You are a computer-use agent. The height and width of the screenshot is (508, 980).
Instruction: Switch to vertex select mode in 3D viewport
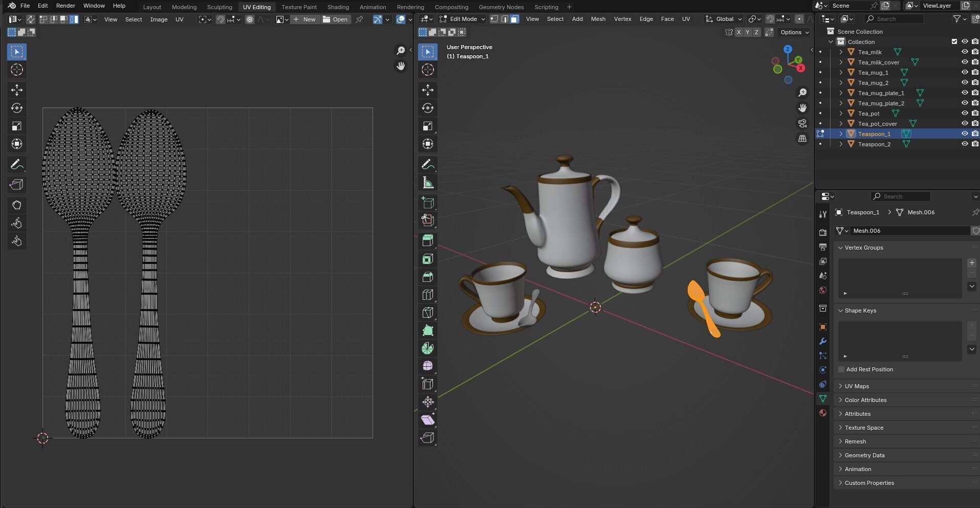click(x=494, y=19)
